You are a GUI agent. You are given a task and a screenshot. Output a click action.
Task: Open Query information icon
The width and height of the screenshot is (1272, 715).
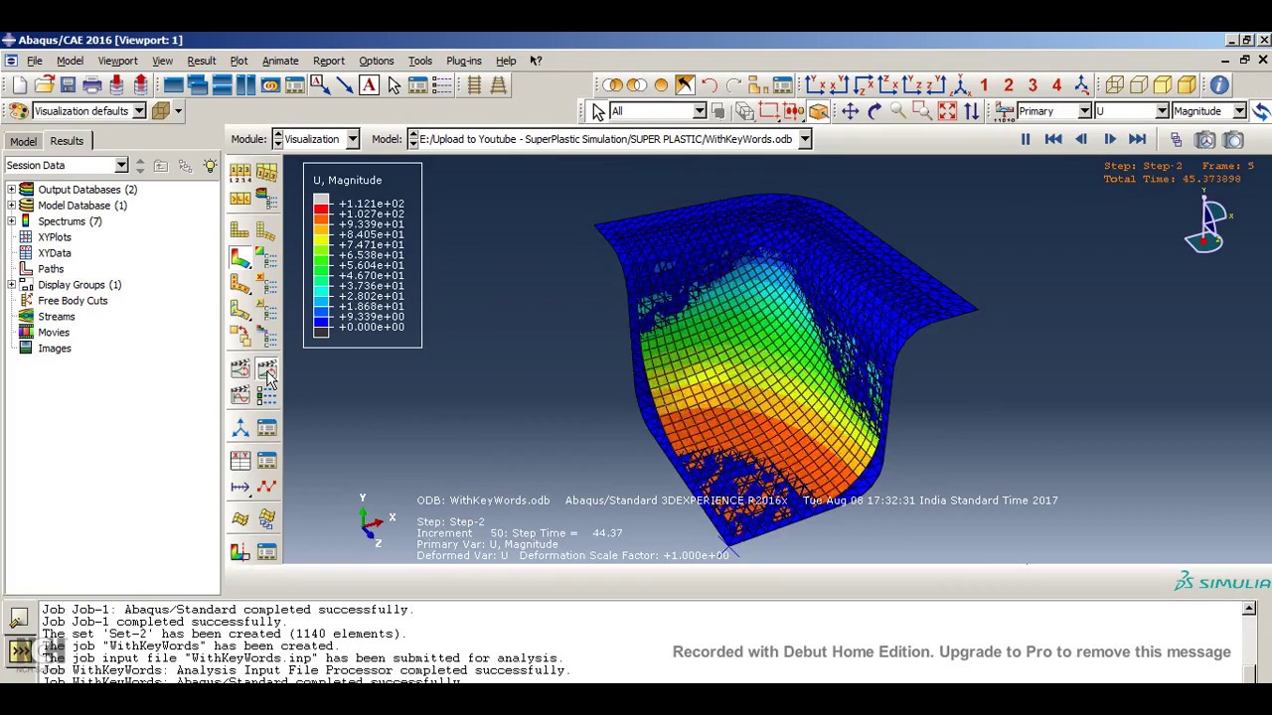(x=1219, y=85)
